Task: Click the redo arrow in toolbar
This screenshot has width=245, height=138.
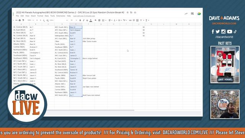Action: click(16, 20)
